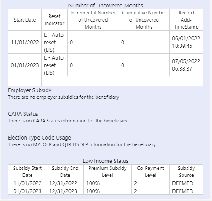Click cumulative value 0 in 01/01/2023 row
Viewport: 212px width, 201px height.
pos(122,65)
